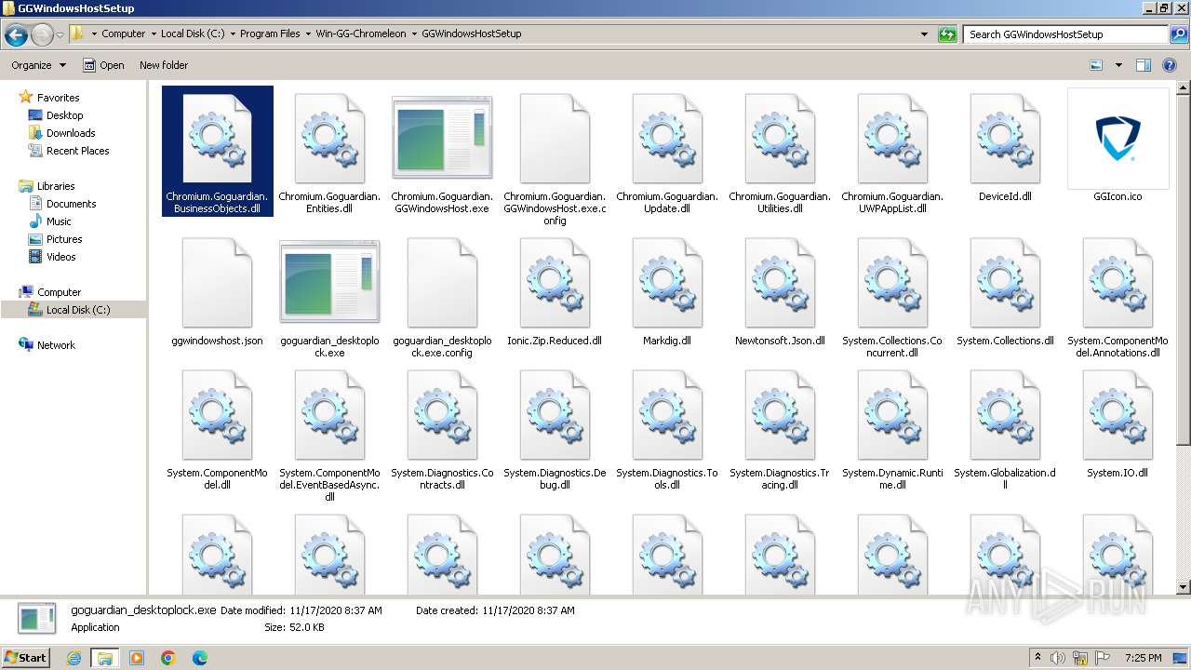This screenshot has height=670, width=1191.
Task: Go back with the Back arrow
Action: point(16,35)
